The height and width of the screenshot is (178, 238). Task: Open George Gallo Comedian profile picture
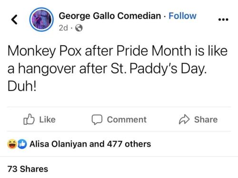[41, 20]
